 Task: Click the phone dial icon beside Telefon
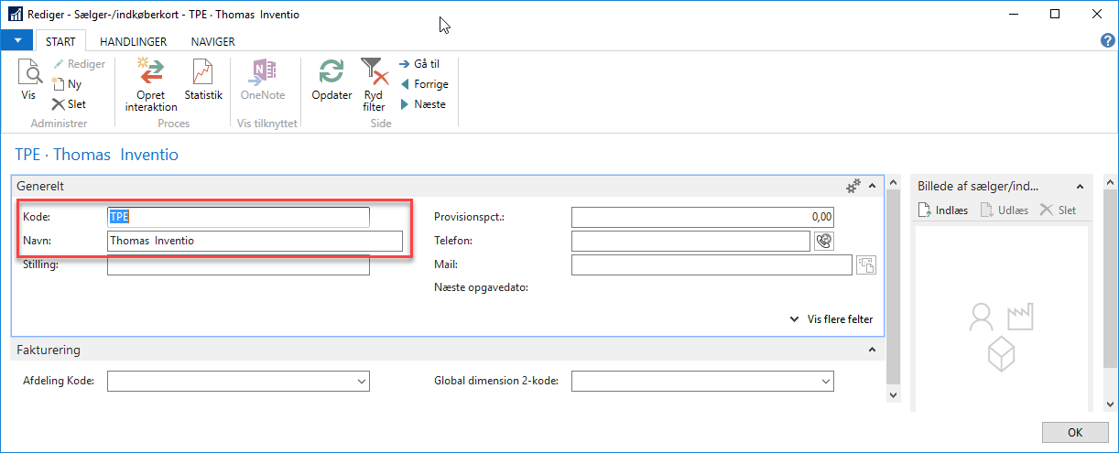point(823,241)
